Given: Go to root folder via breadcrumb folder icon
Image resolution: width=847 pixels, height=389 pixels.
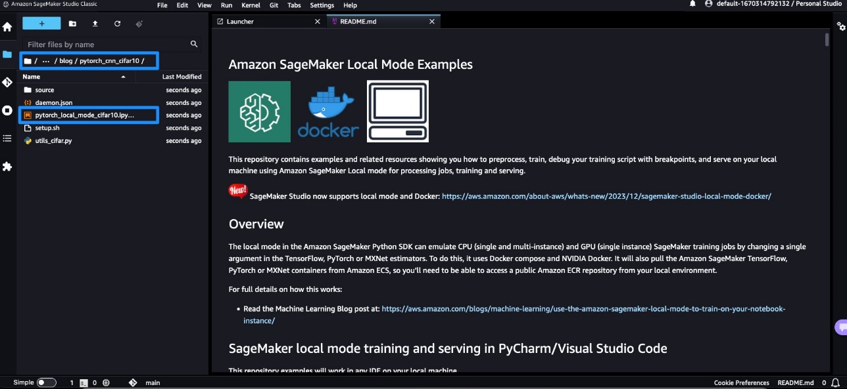Looking at the screenshot, I should click(28, 61).
